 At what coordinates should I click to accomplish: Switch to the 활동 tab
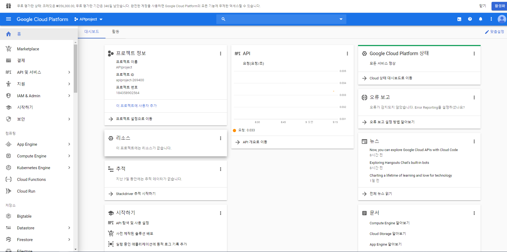tap(116, 32)
